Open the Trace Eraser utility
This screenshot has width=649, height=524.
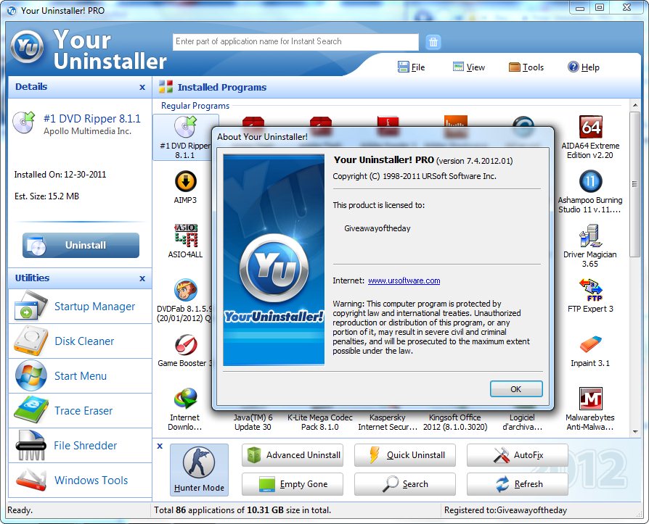[x=81, y=410]
